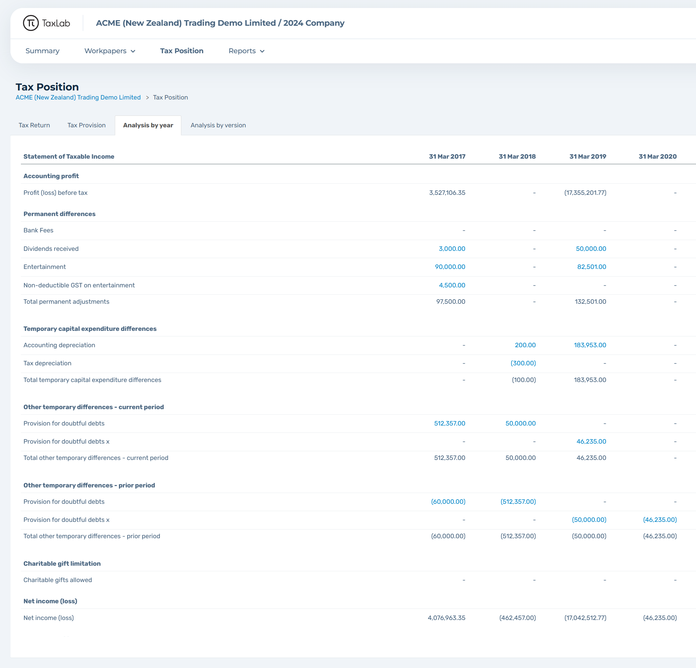Screen dimensions: 696x668
Task: Click the 2019 Entertainment 82,501.00 link
Action: point(591,267)
